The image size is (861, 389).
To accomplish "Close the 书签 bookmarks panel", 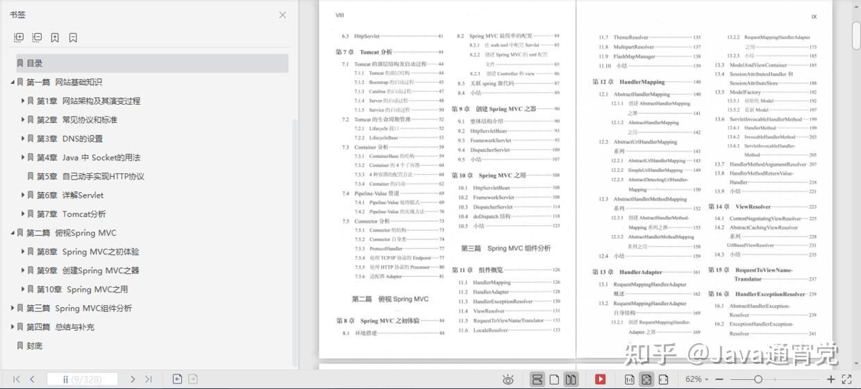I will click(x=283, y=15).
